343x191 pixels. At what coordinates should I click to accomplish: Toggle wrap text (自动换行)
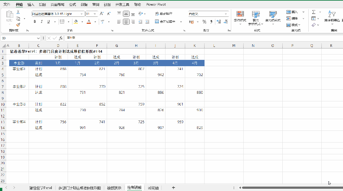click(x=164, y=14)
